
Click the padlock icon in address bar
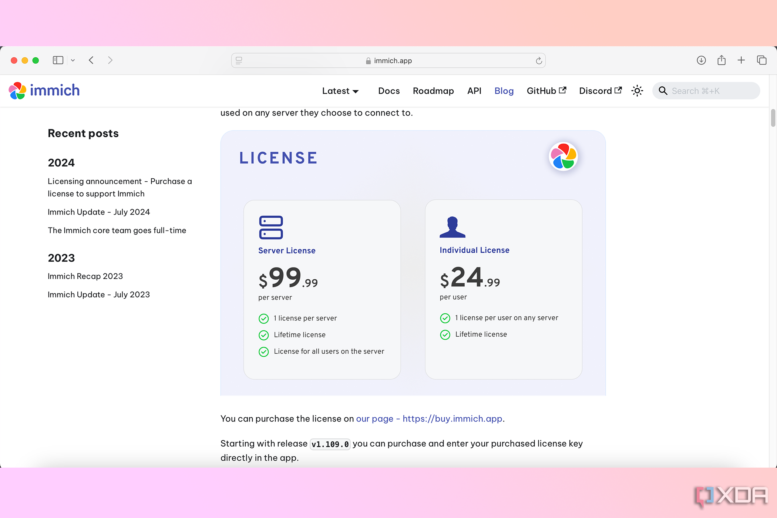[368, 61]
